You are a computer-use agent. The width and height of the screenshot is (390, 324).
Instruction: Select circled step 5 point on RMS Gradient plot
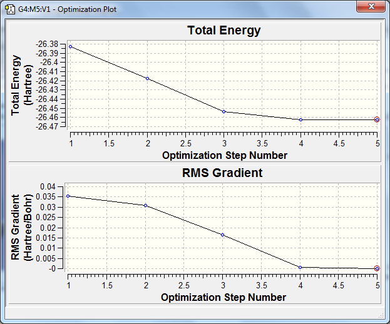(377, 268)
